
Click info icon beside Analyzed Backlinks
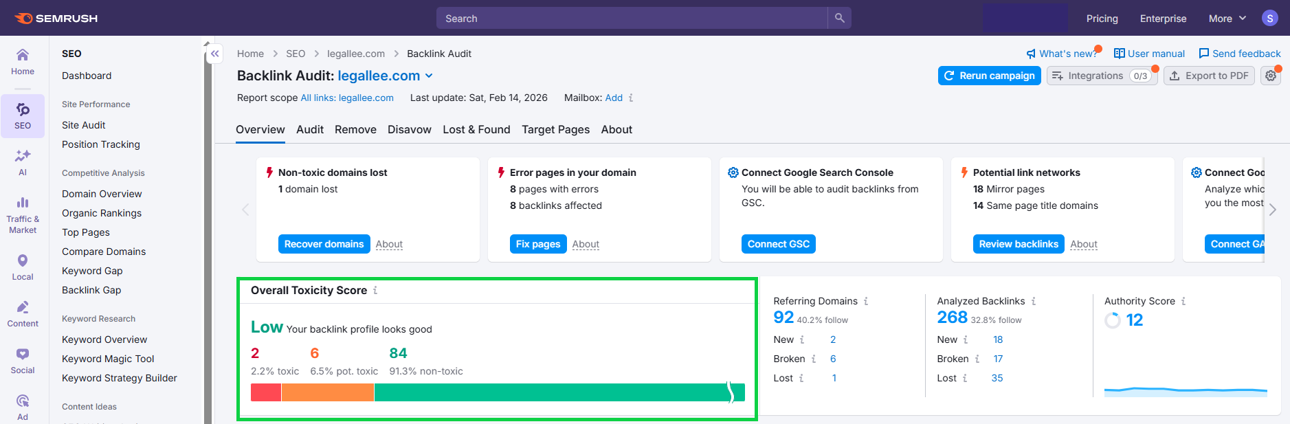(1034, 301)
